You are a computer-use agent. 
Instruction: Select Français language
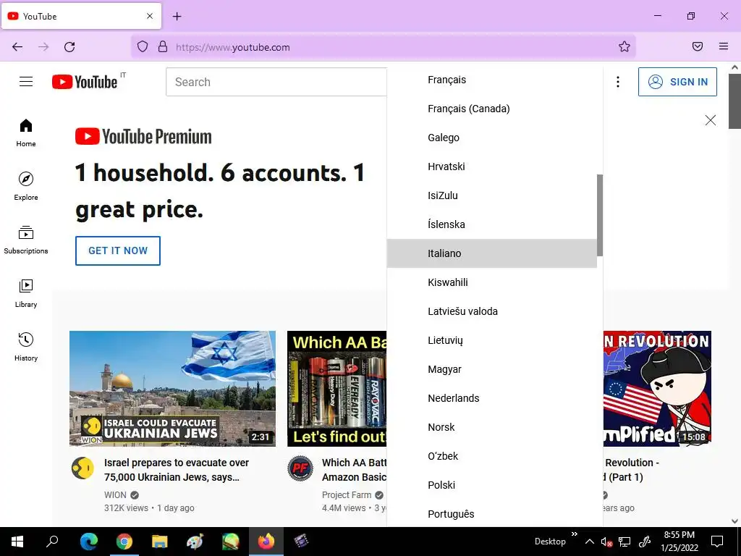[491, 80]
